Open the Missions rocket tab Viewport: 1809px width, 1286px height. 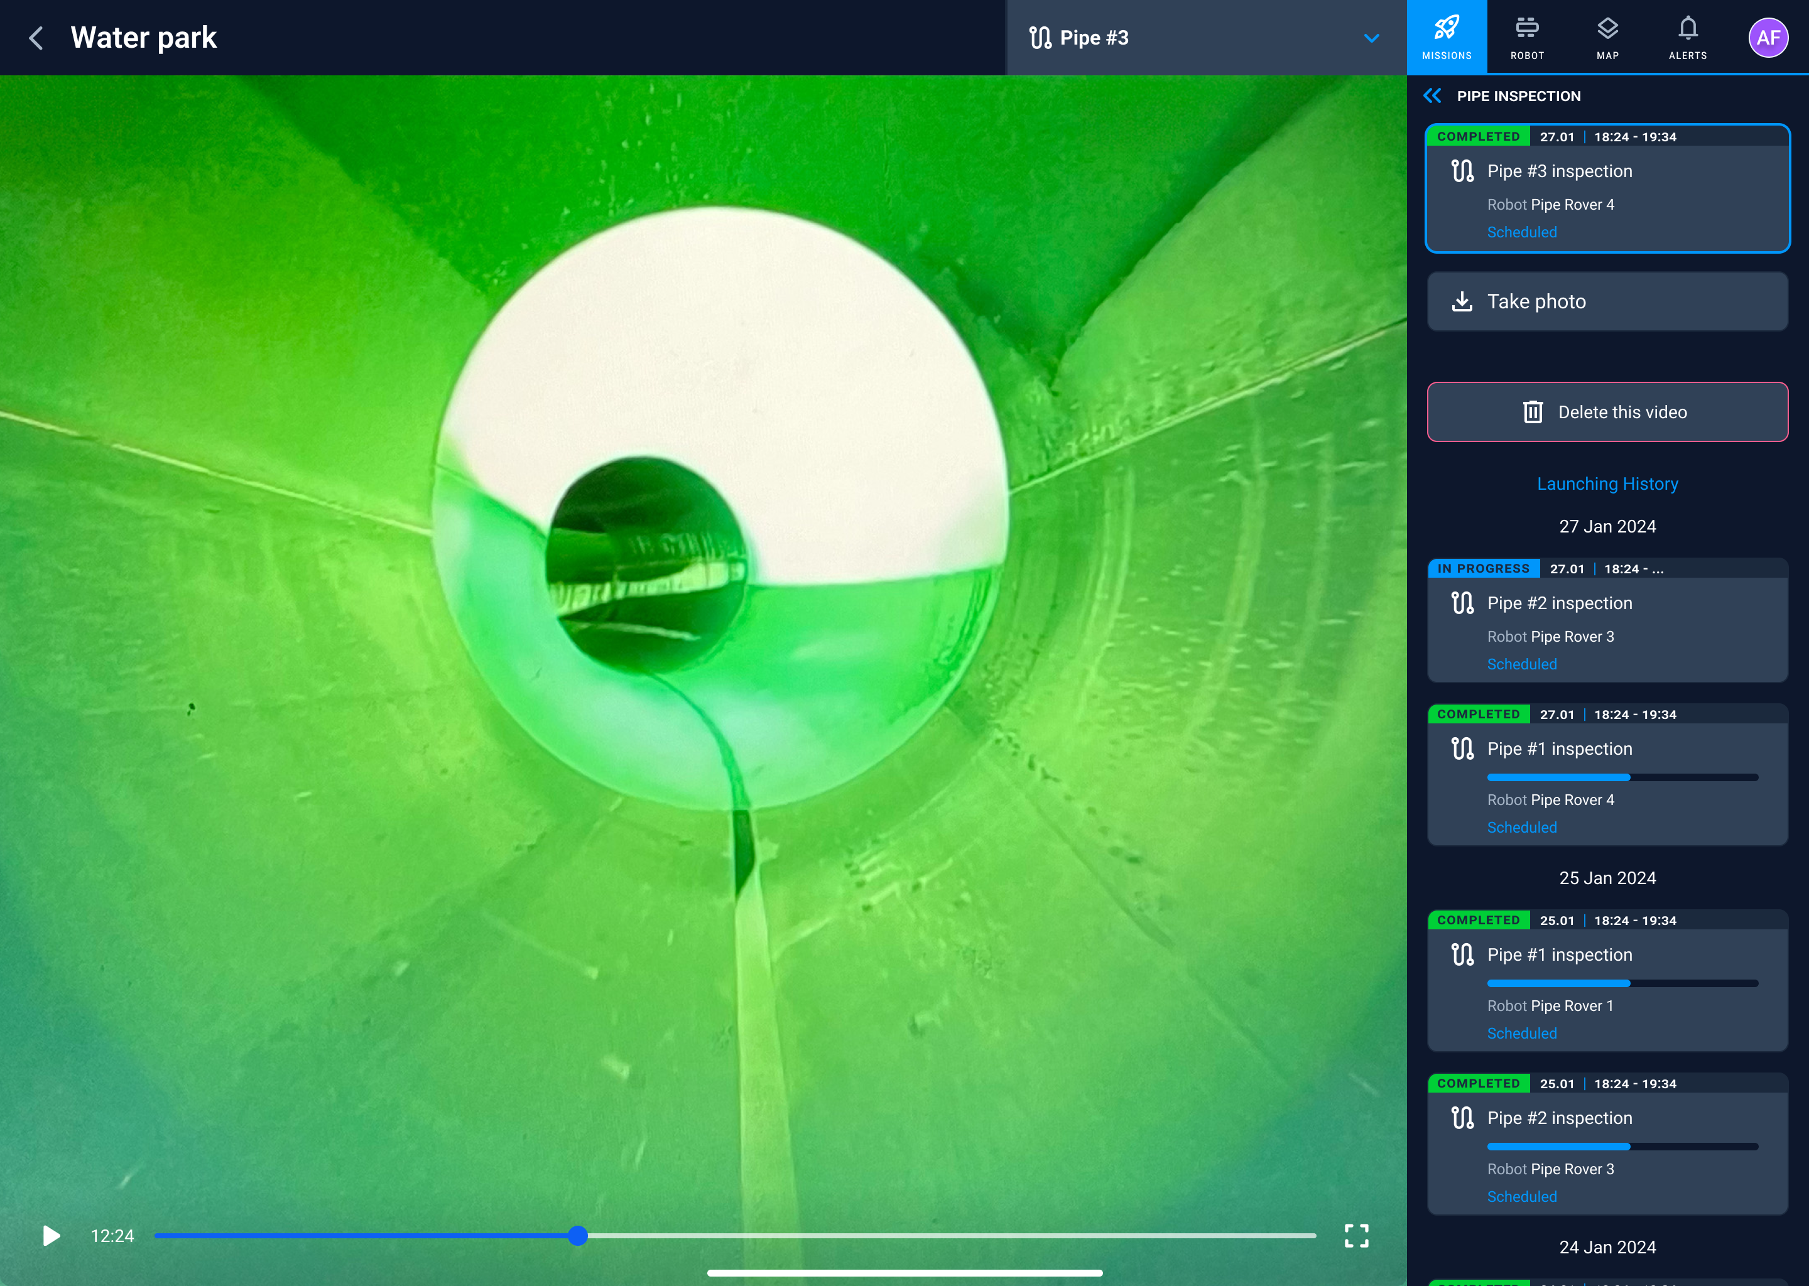pos(1446,37)
